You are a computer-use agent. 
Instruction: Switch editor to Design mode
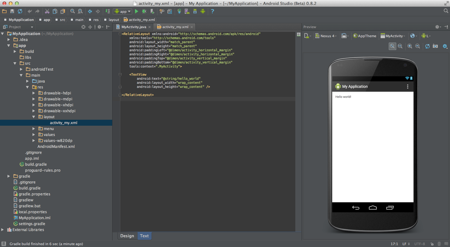[x=127, y=236]
